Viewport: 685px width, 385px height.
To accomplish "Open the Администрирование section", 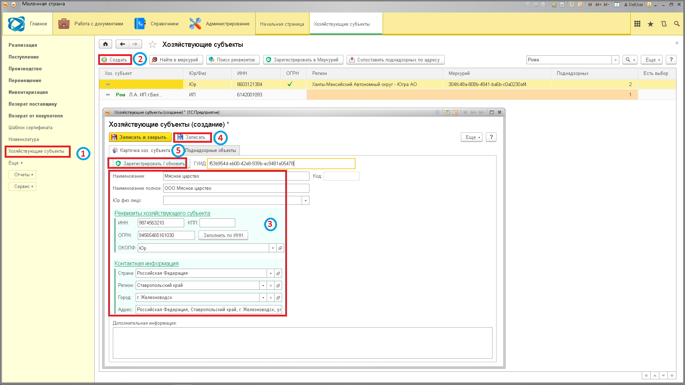I will pos(220,24).
